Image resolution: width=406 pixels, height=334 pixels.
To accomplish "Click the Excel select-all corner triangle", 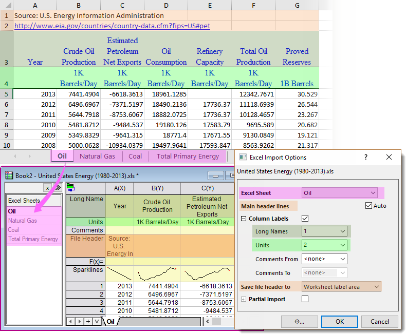I will pyautogui.click(x=8, y=6).
